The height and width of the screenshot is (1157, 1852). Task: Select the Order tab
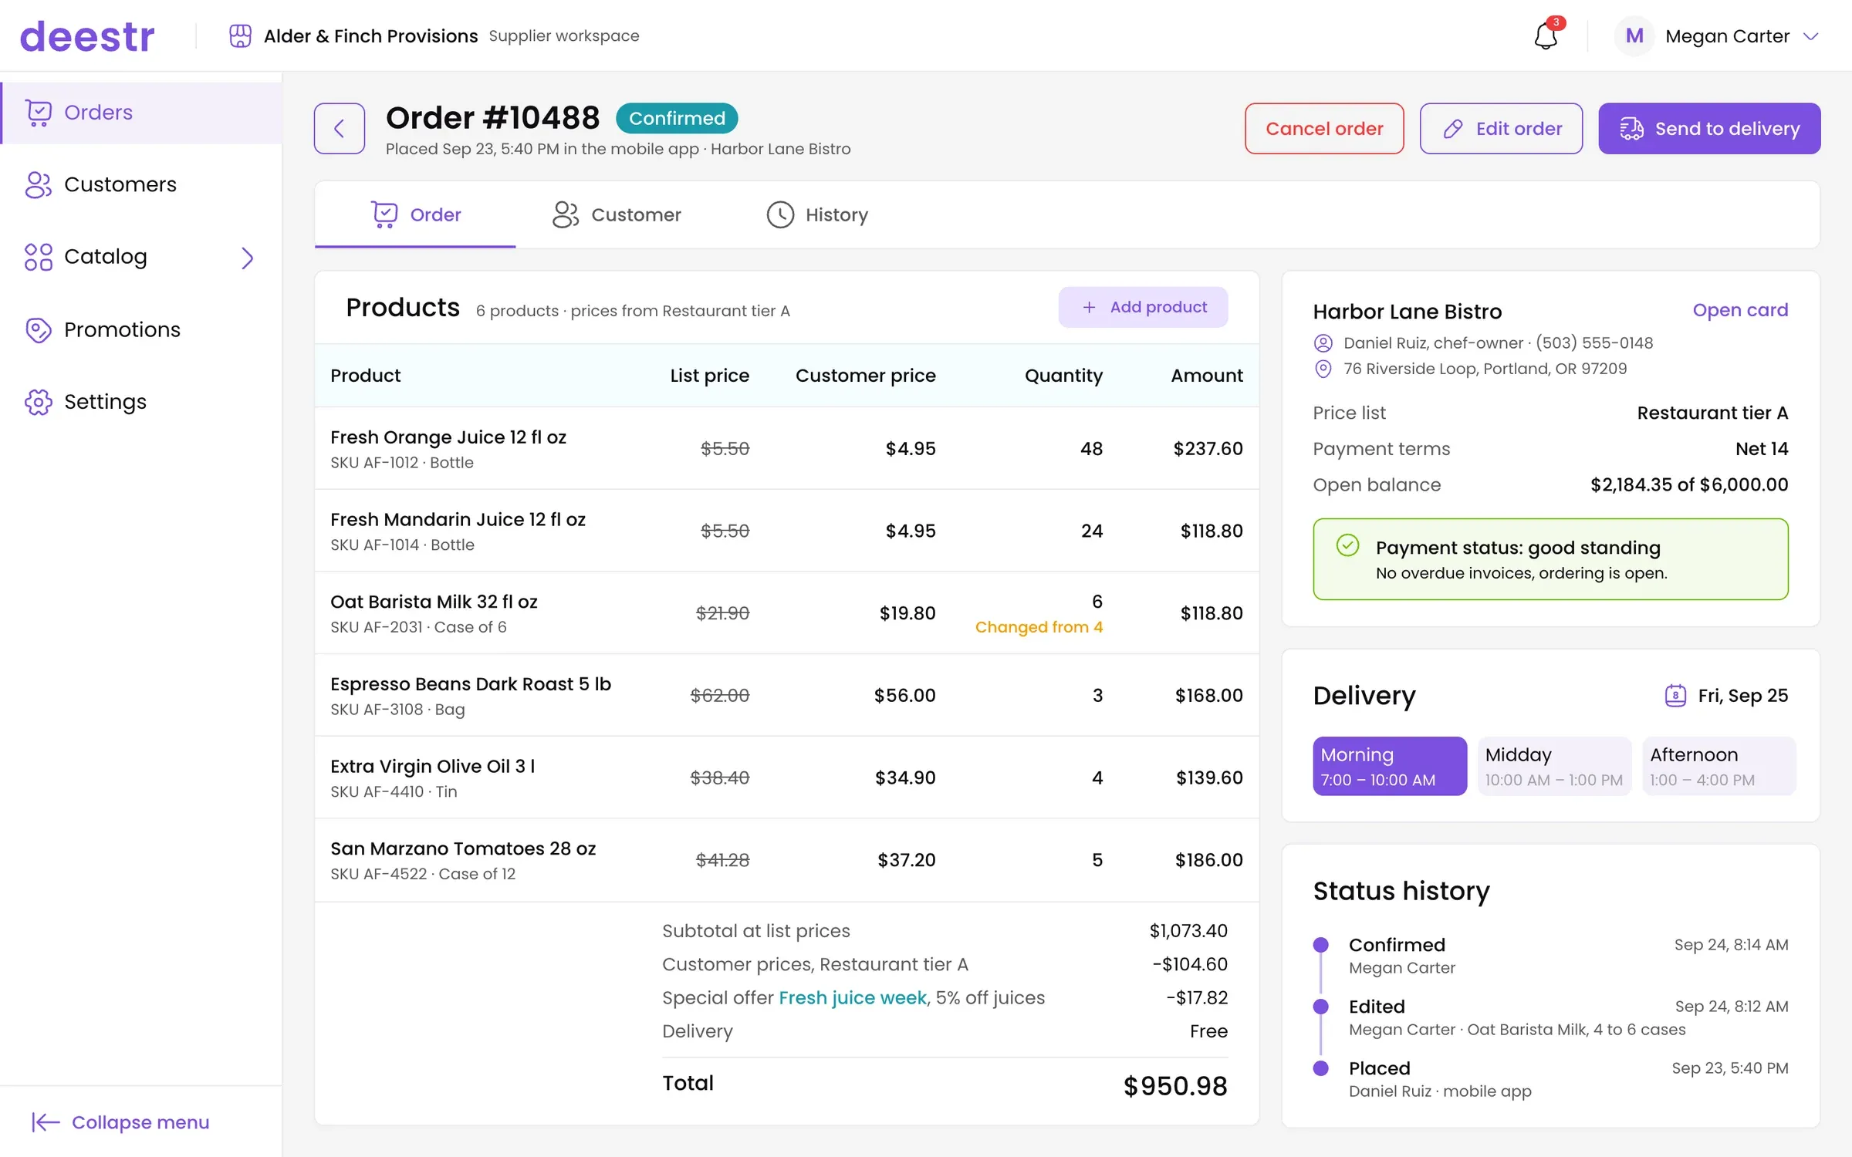click(x=415, y=214)
